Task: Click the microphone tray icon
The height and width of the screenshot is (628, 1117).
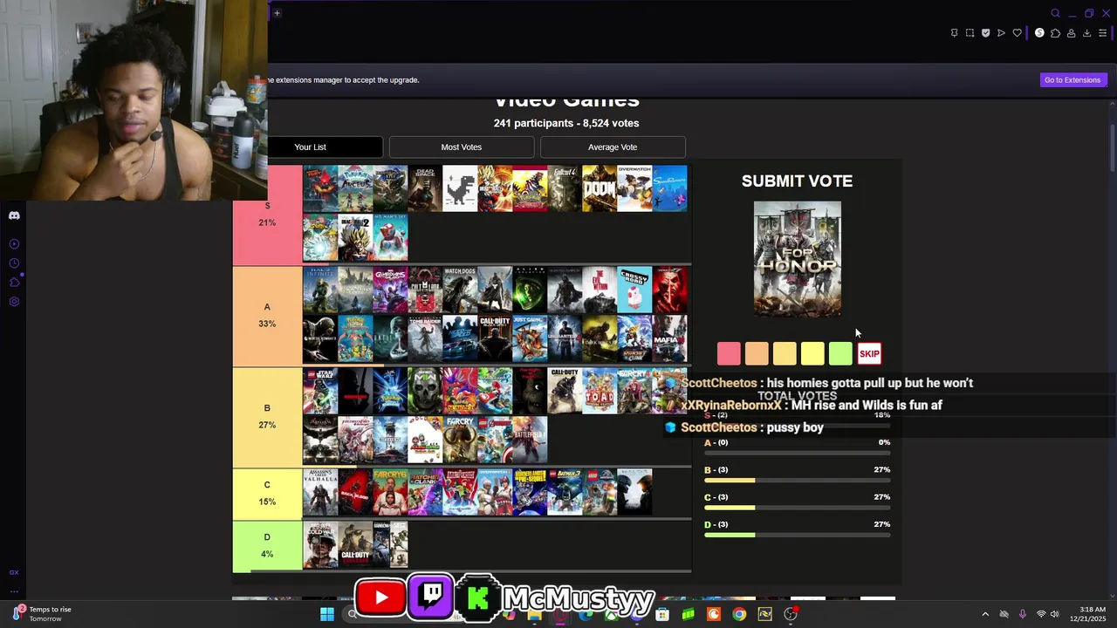Action: (1022, 614)
